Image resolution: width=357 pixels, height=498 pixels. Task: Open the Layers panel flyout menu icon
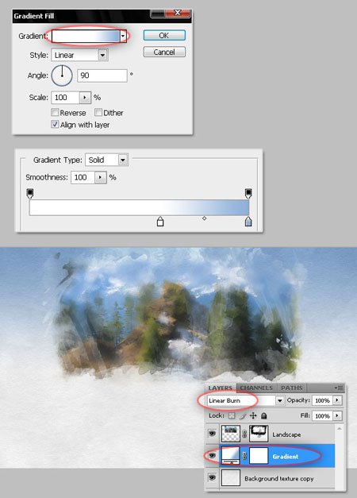point(339,388)
